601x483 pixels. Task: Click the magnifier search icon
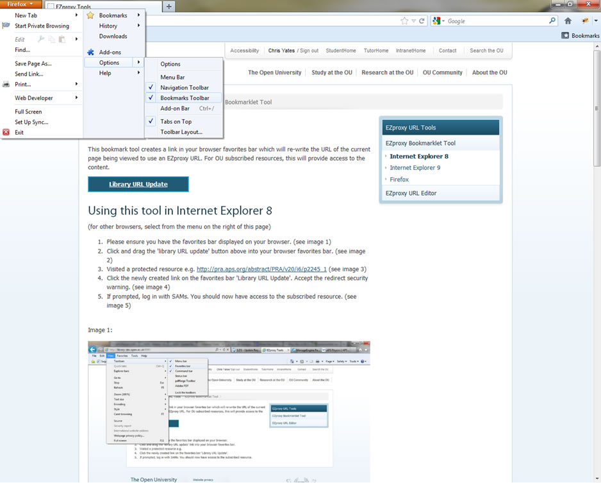[552, 21]
